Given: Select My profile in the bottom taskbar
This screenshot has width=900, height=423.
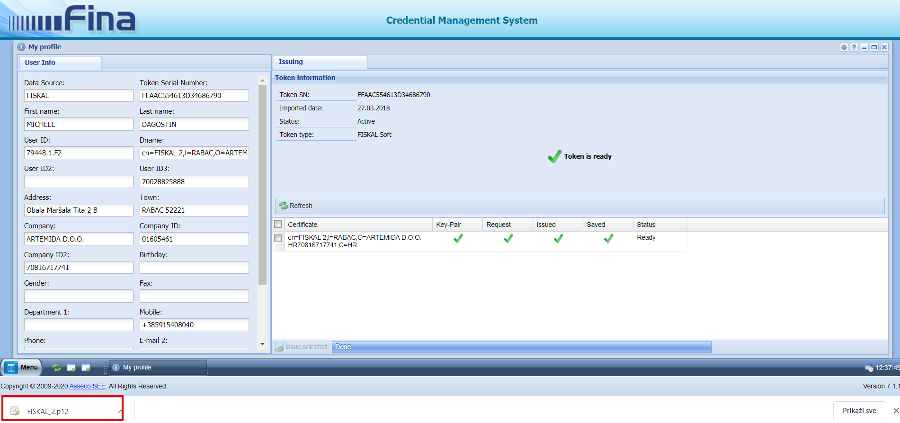Looking at the screenshot, I should (158, 367).
